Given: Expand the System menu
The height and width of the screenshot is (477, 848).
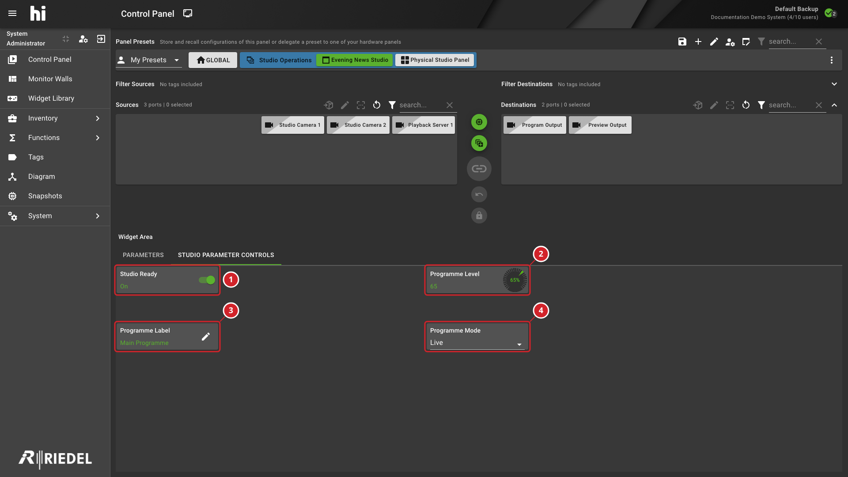Looking at the screenshot, I should click(55, 216).
